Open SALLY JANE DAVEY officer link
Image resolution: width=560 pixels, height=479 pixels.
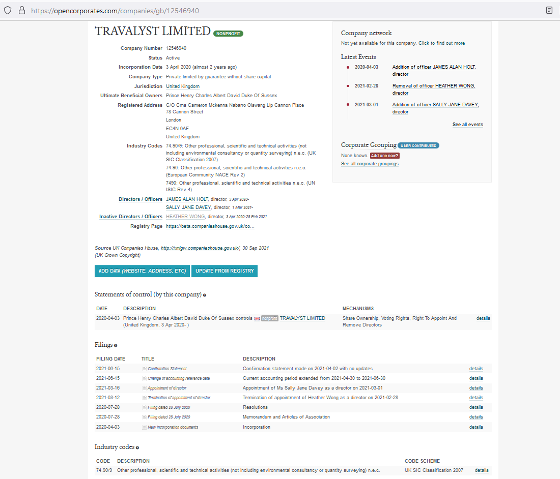tap(188, 207)
